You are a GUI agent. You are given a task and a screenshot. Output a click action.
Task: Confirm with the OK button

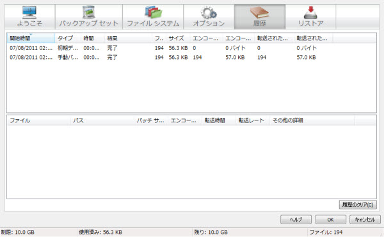coord(331,220)
